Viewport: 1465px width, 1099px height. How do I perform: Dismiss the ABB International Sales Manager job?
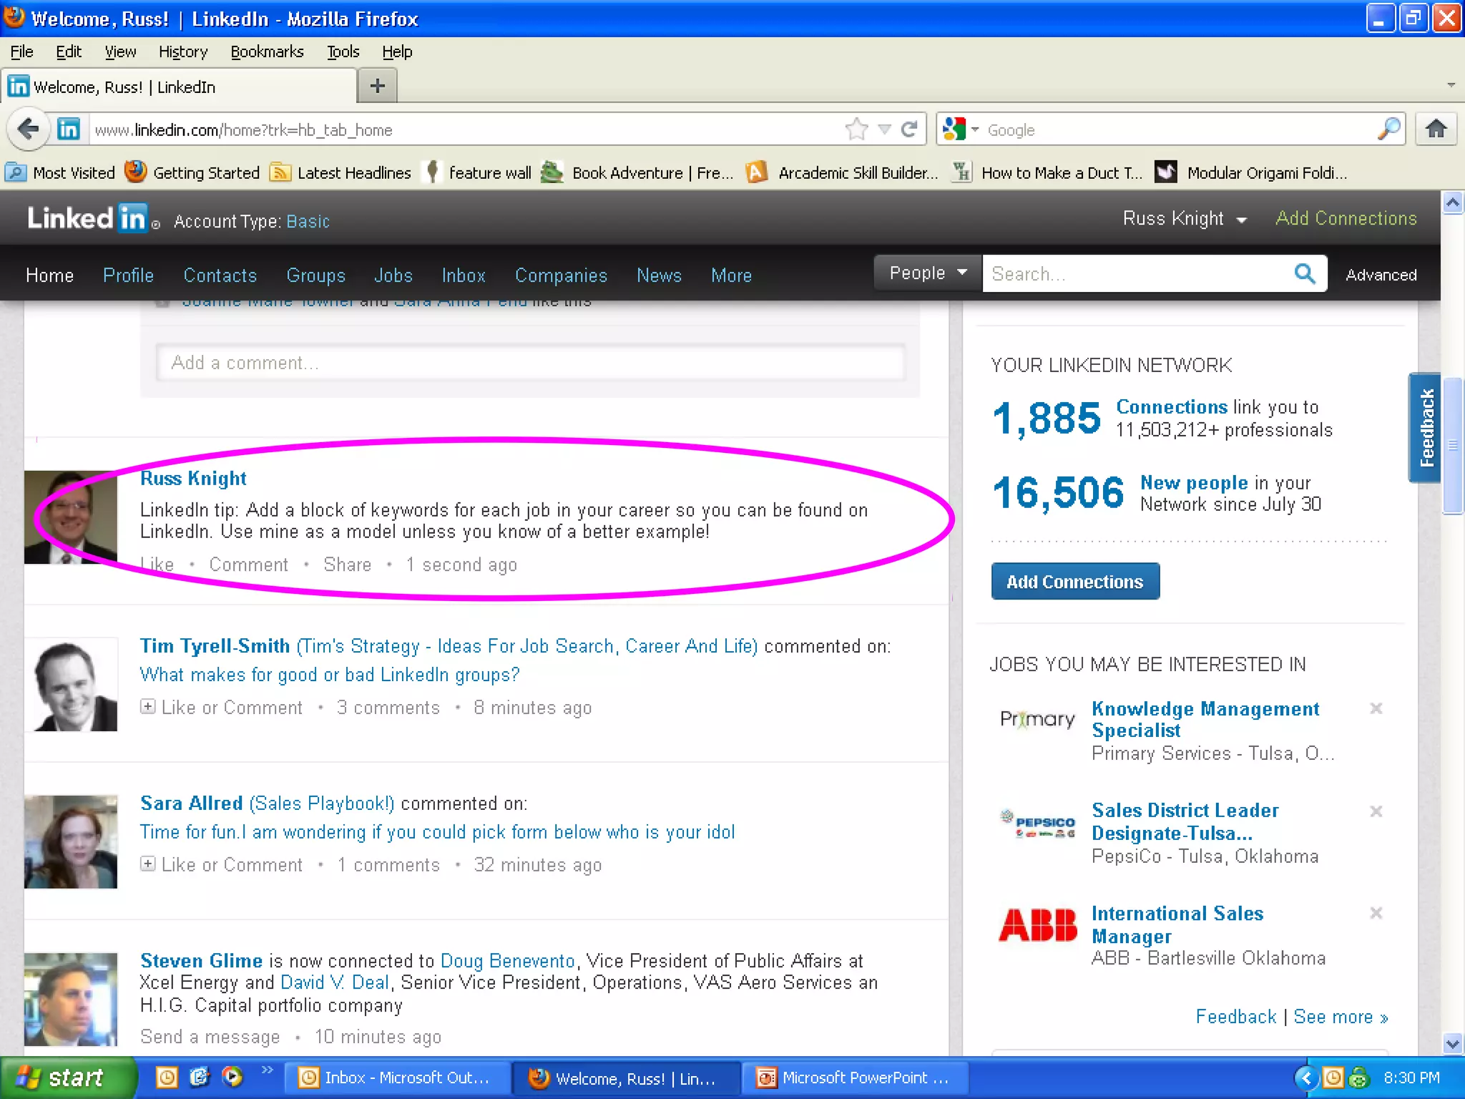pos(1376,913)
